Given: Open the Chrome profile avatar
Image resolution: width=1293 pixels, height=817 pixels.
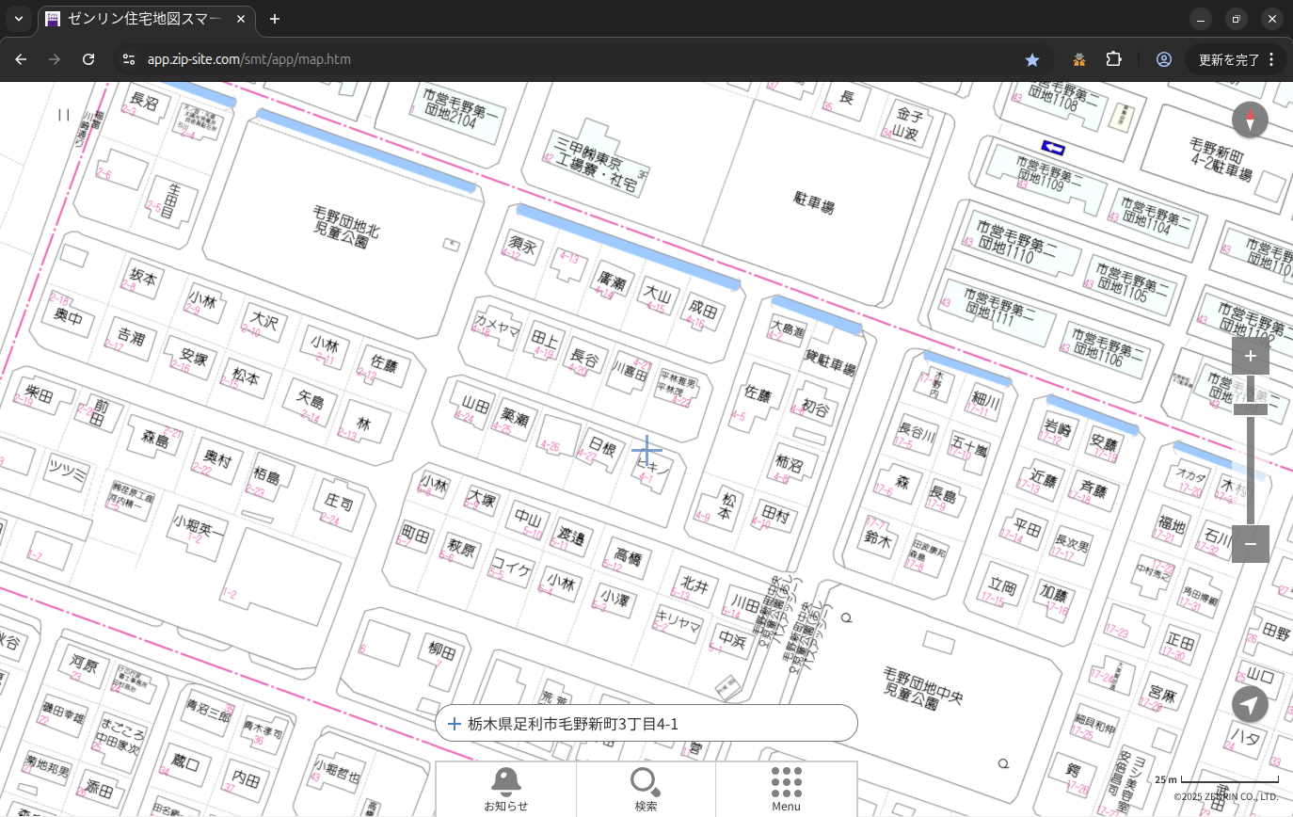Looking at the screenshot, I should 1164,59.
